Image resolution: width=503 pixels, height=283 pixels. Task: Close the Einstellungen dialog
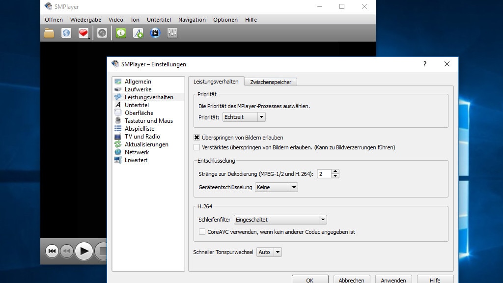point(447,64)
